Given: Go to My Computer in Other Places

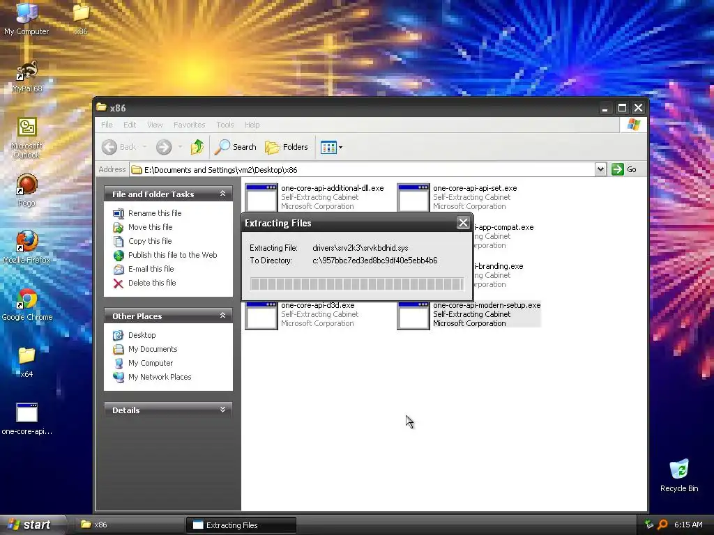Looking at the screenshot, I should (143, 363).
